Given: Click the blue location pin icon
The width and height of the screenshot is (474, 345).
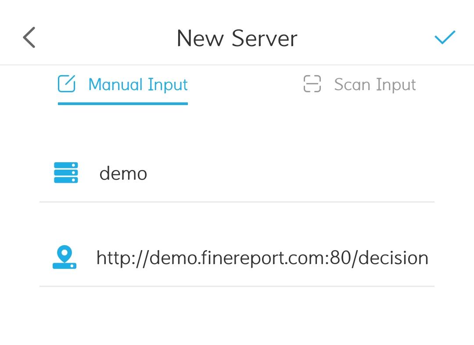Looking at the screenshot, I should pyautogui.click(x=65, y=258).
